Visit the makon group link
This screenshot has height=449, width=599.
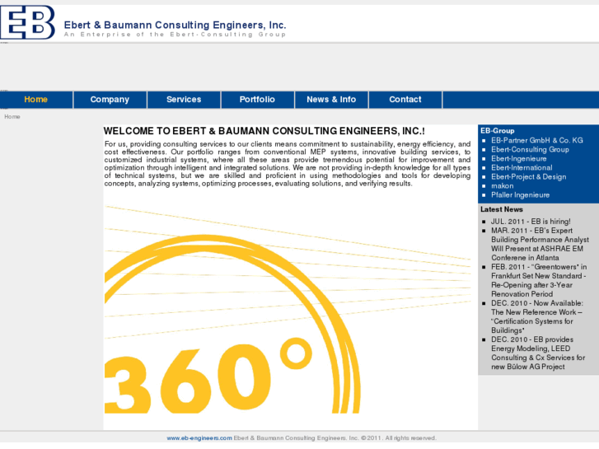pos(502,186)
